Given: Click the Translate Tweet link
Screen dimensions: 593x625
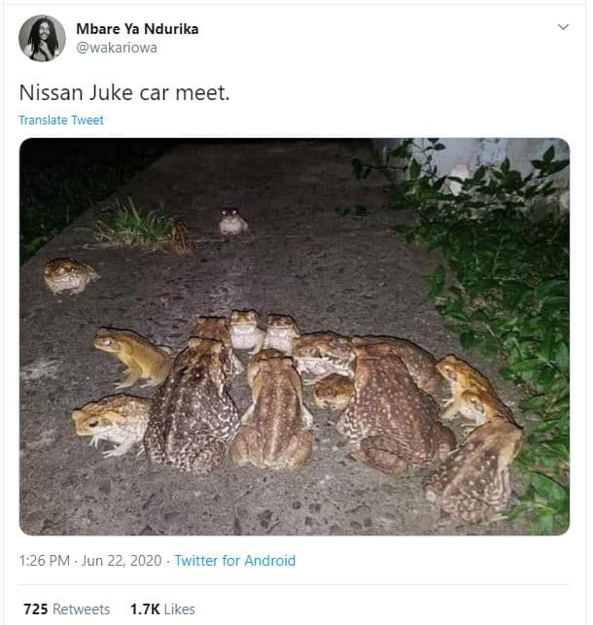Looking at the screenshot, I should pos(61,121).
